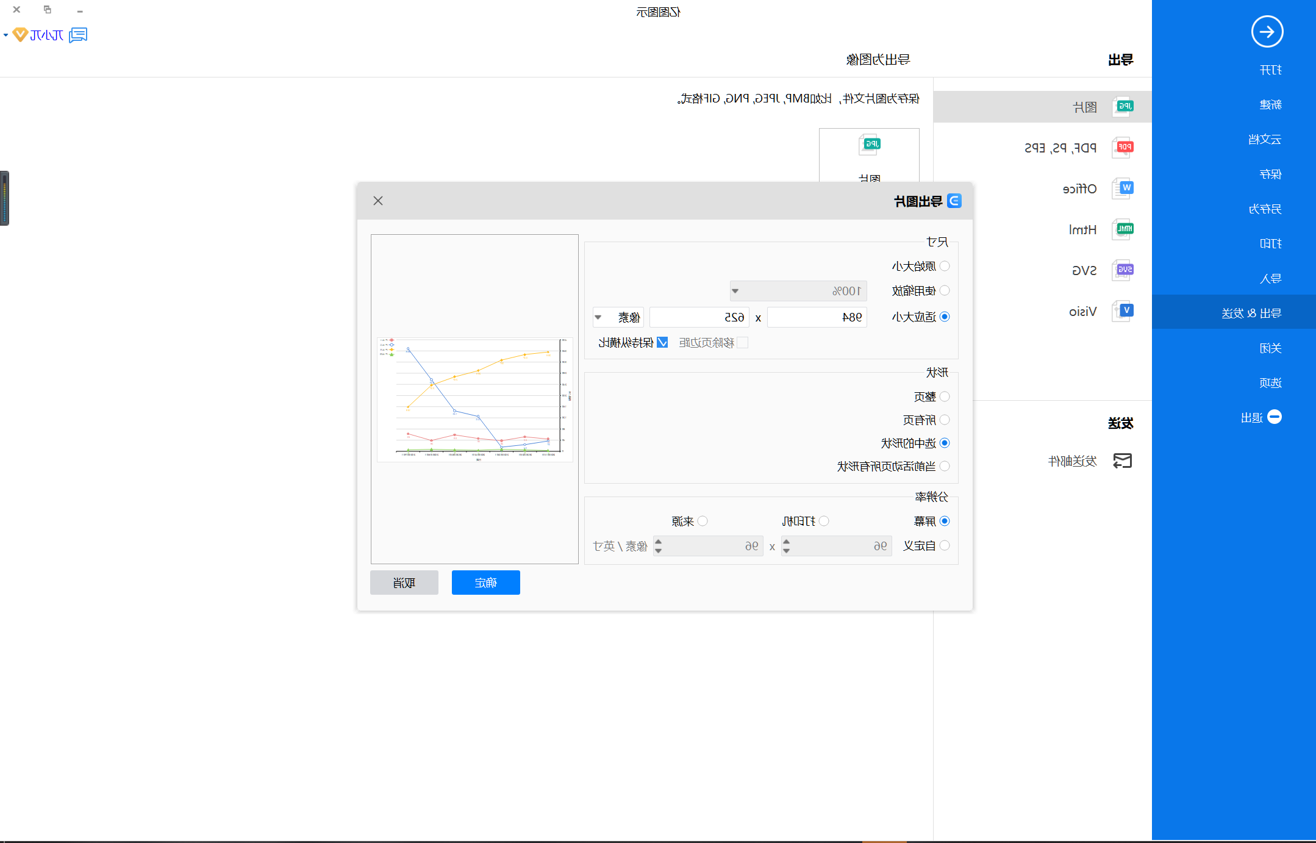This screenshot has width=1316, height=843.
Task: Select the 自定义 (custom) resolution radio button
Action: point(945,545)
